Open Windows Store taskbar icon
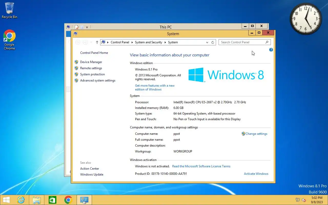 pyautogui.click(x=52, y=200)
